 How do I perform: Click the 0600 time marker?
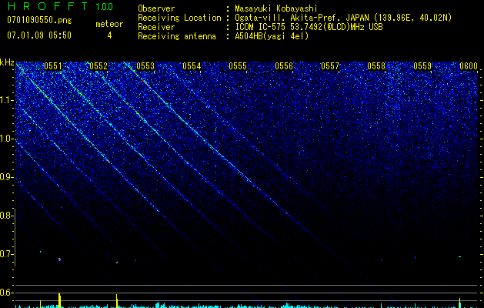pyautogui.click(x=469, y=66)
